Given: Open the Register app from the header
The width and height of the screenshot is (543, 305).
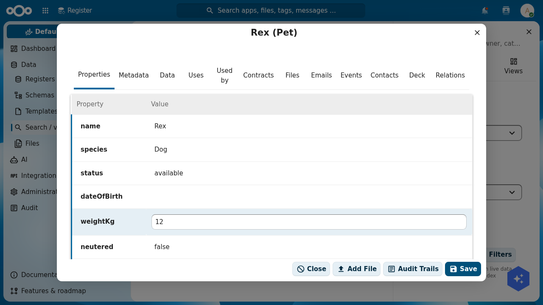Looking at the screenshot, I should tap(75, 11).
